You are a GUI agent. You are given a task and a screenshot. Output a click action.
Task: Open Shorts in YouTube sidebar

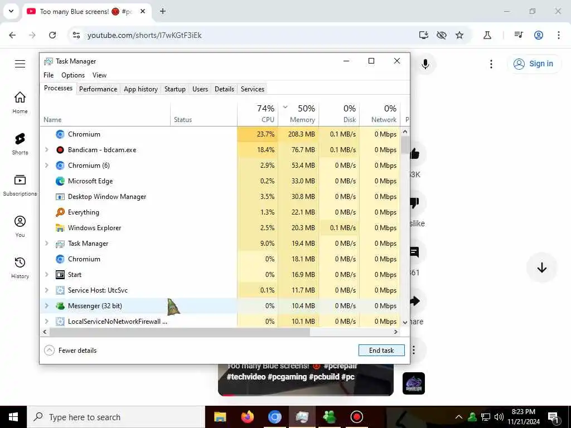(x=20, y=144)
